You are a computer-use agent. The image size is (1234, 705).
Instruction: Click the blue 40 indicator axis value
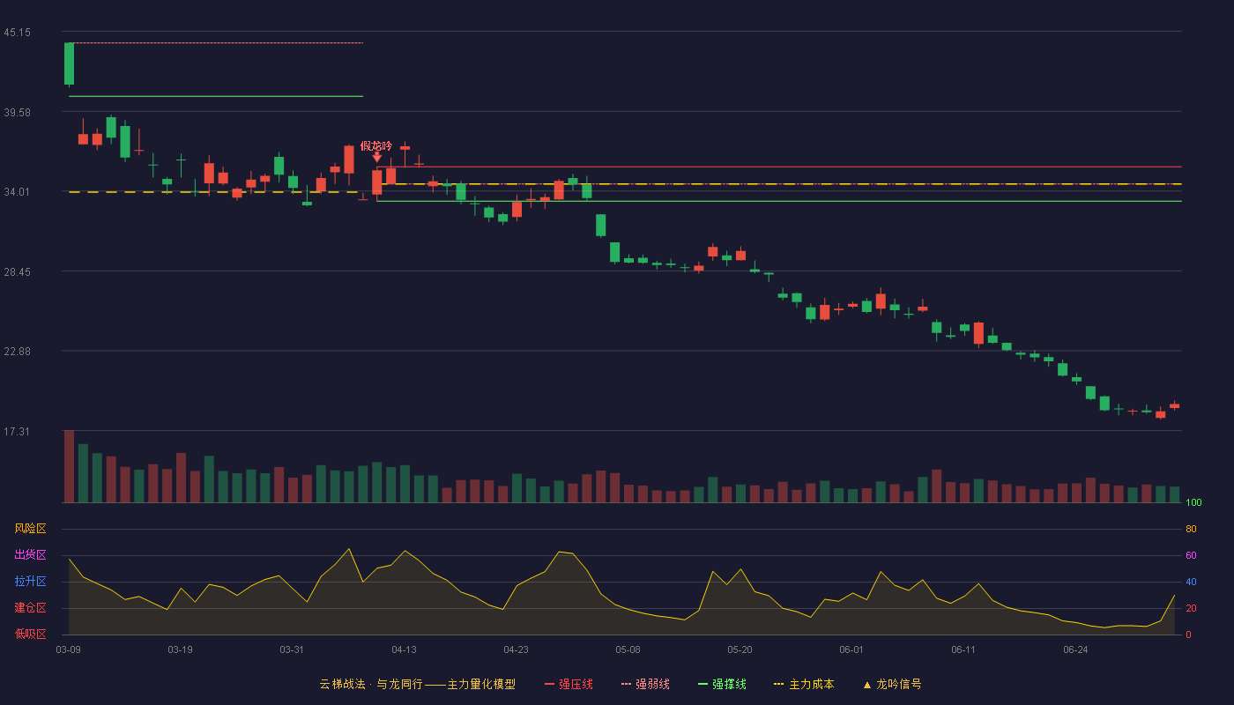[1191, 583]
